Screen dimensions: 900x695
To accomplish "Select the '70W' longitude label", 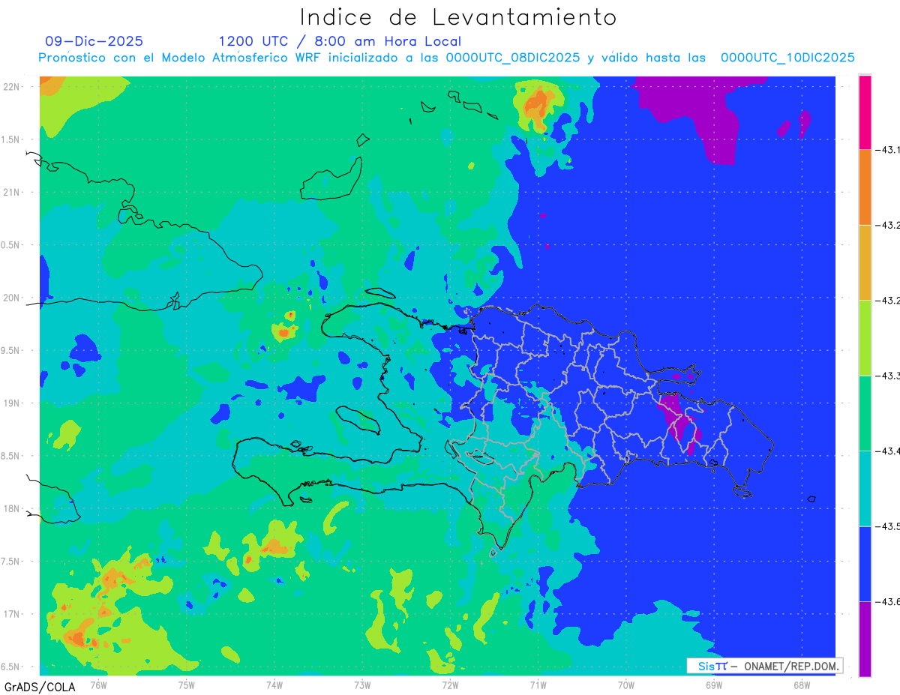I will point(625,685).
